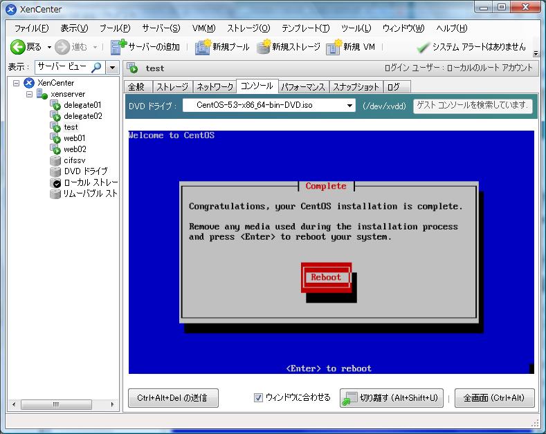Click the green Back arrow icon

(17, 47)
